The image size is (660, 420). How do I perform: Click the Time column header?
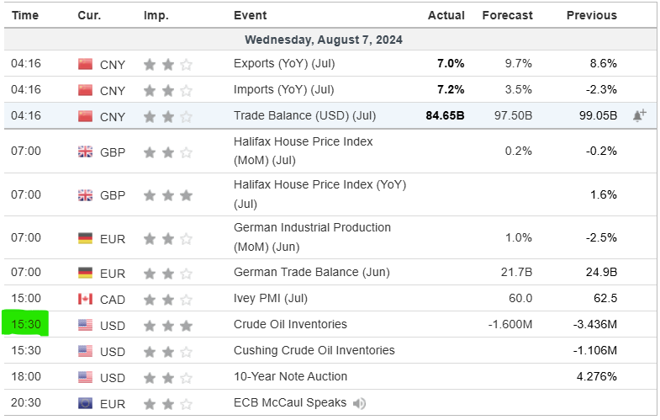coord(25,15)
